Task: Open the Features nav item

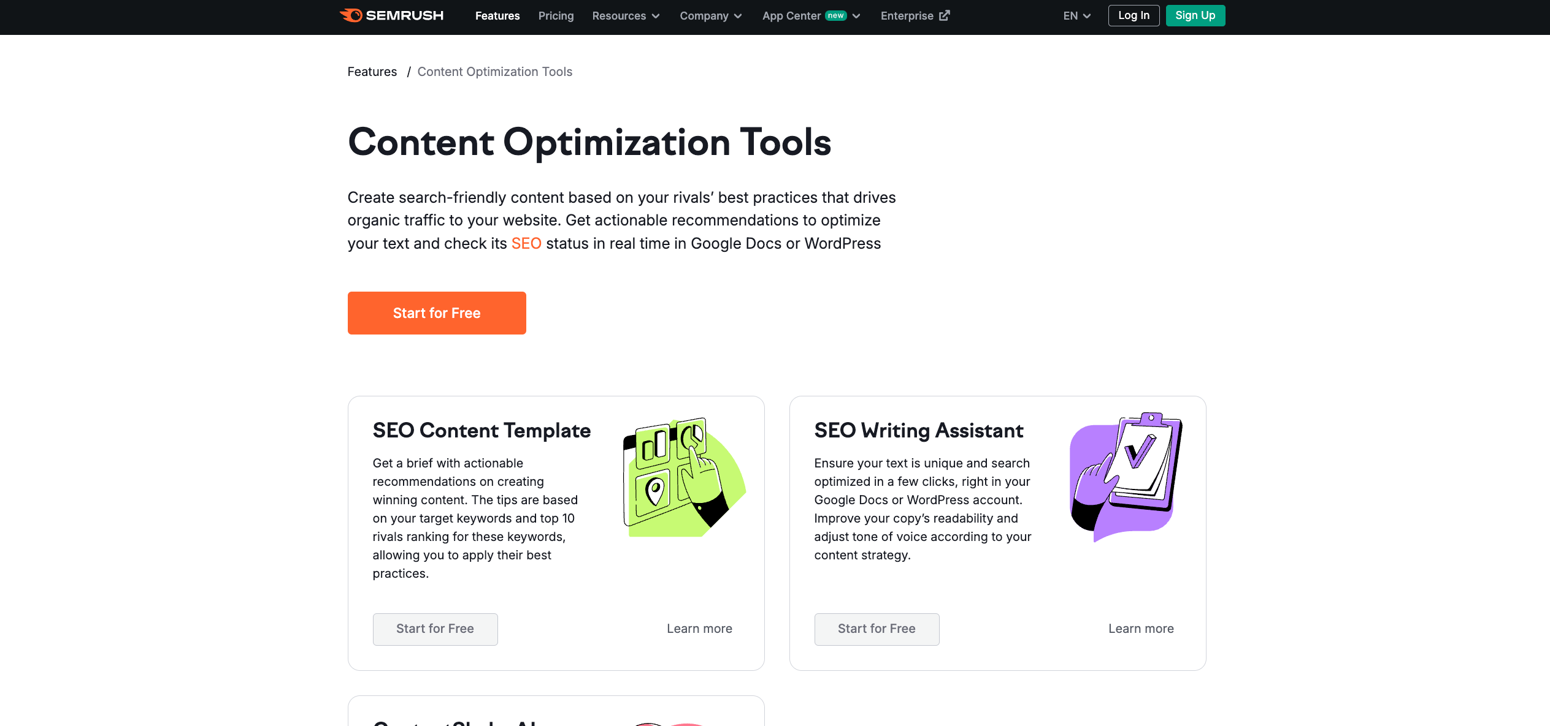Action: click(x=497, y=16)
